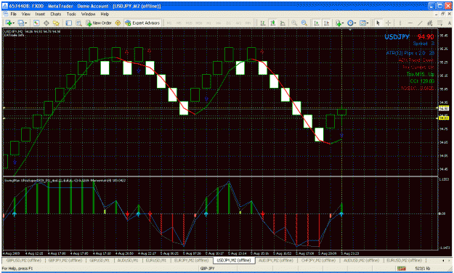Image resolution: width=454 pixels, height=273 pixels.
Task: Select the Fibonacci retracement tool
Action: coord(439,23)
